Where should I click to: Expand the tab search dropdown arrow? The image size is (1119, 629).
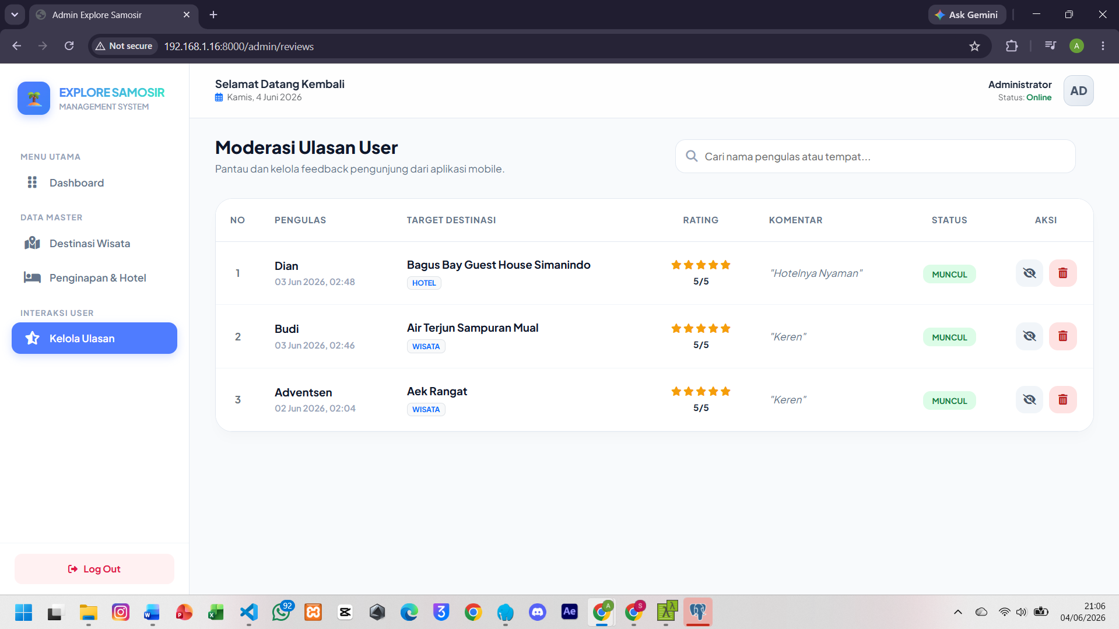pos(15,15)
